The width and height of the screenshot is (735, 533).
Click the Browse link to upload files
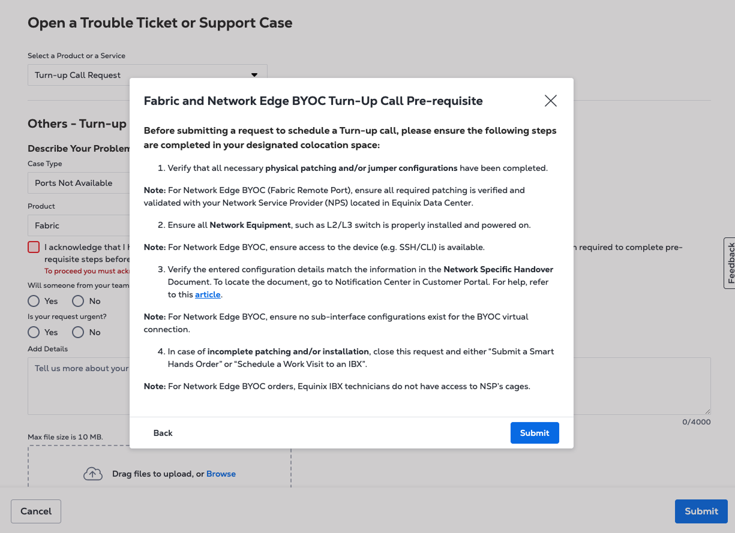[x=221, y=474]
